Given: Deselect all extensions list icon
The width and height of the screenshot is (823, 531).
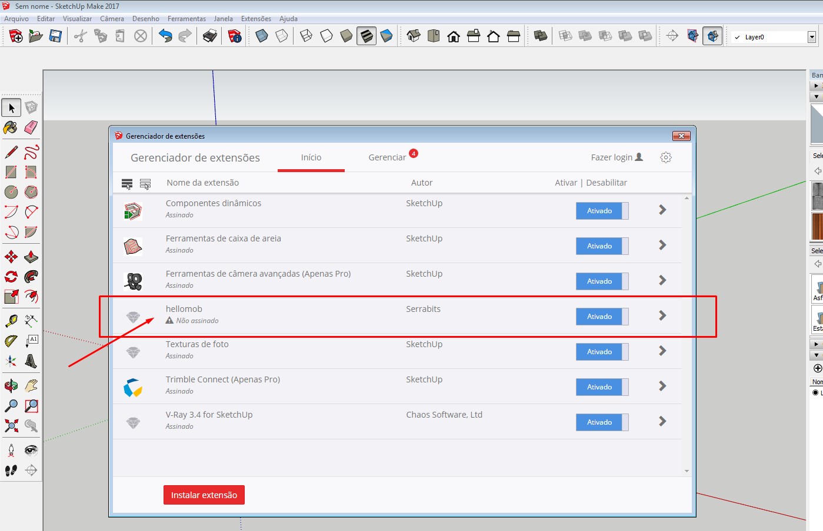Looking at the screenshot, I should point(145,184).
